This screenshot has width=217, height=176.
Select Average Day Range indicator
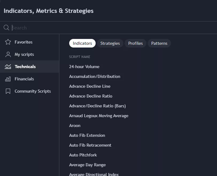point(87,165)
